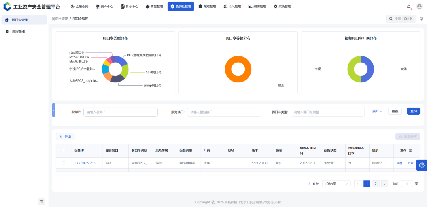Open the 脆弱性管理 tab
427x207 pixels.
coord(181,7)
